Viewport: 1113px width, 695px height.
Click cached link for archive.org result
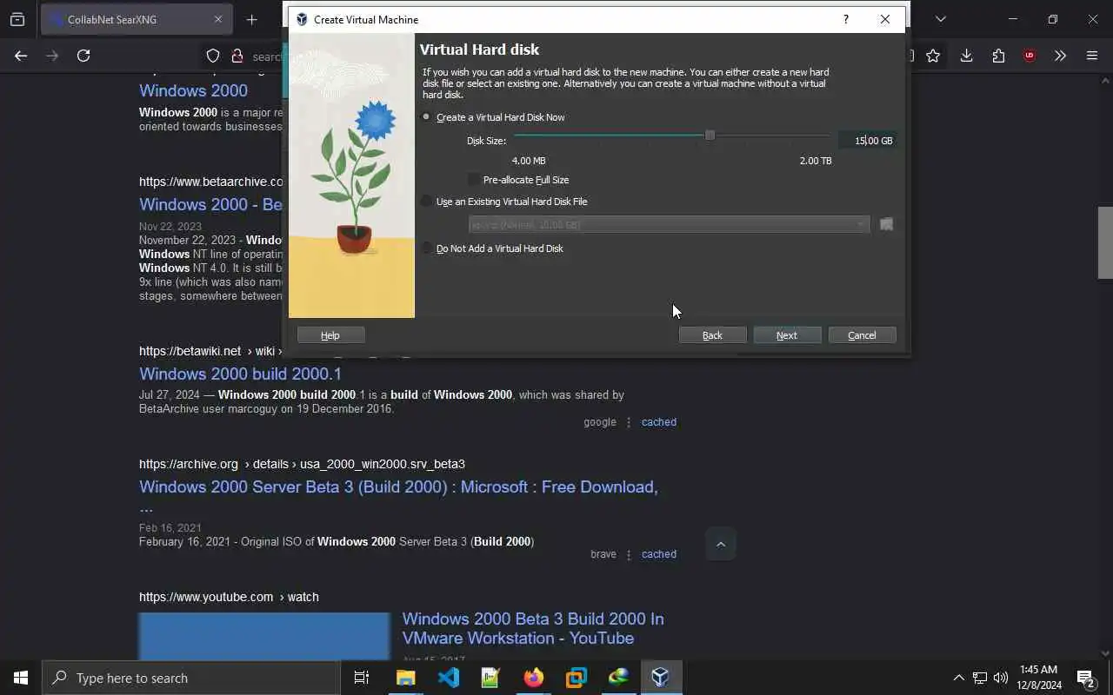pyautogui.click(x=659, y=554)
